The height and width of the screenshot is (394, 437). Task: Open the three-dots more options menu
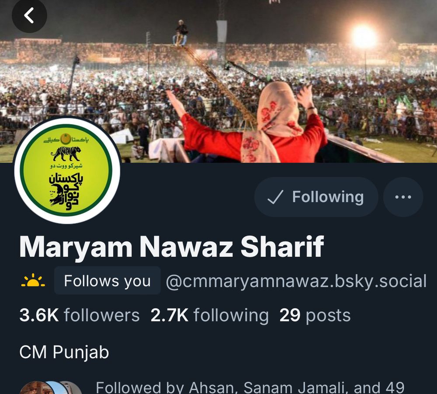point(403,197)
